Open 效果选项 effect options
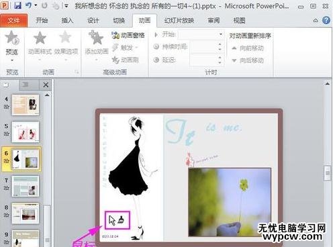Screen dimensions: 333x247 [x=66, y=46]
